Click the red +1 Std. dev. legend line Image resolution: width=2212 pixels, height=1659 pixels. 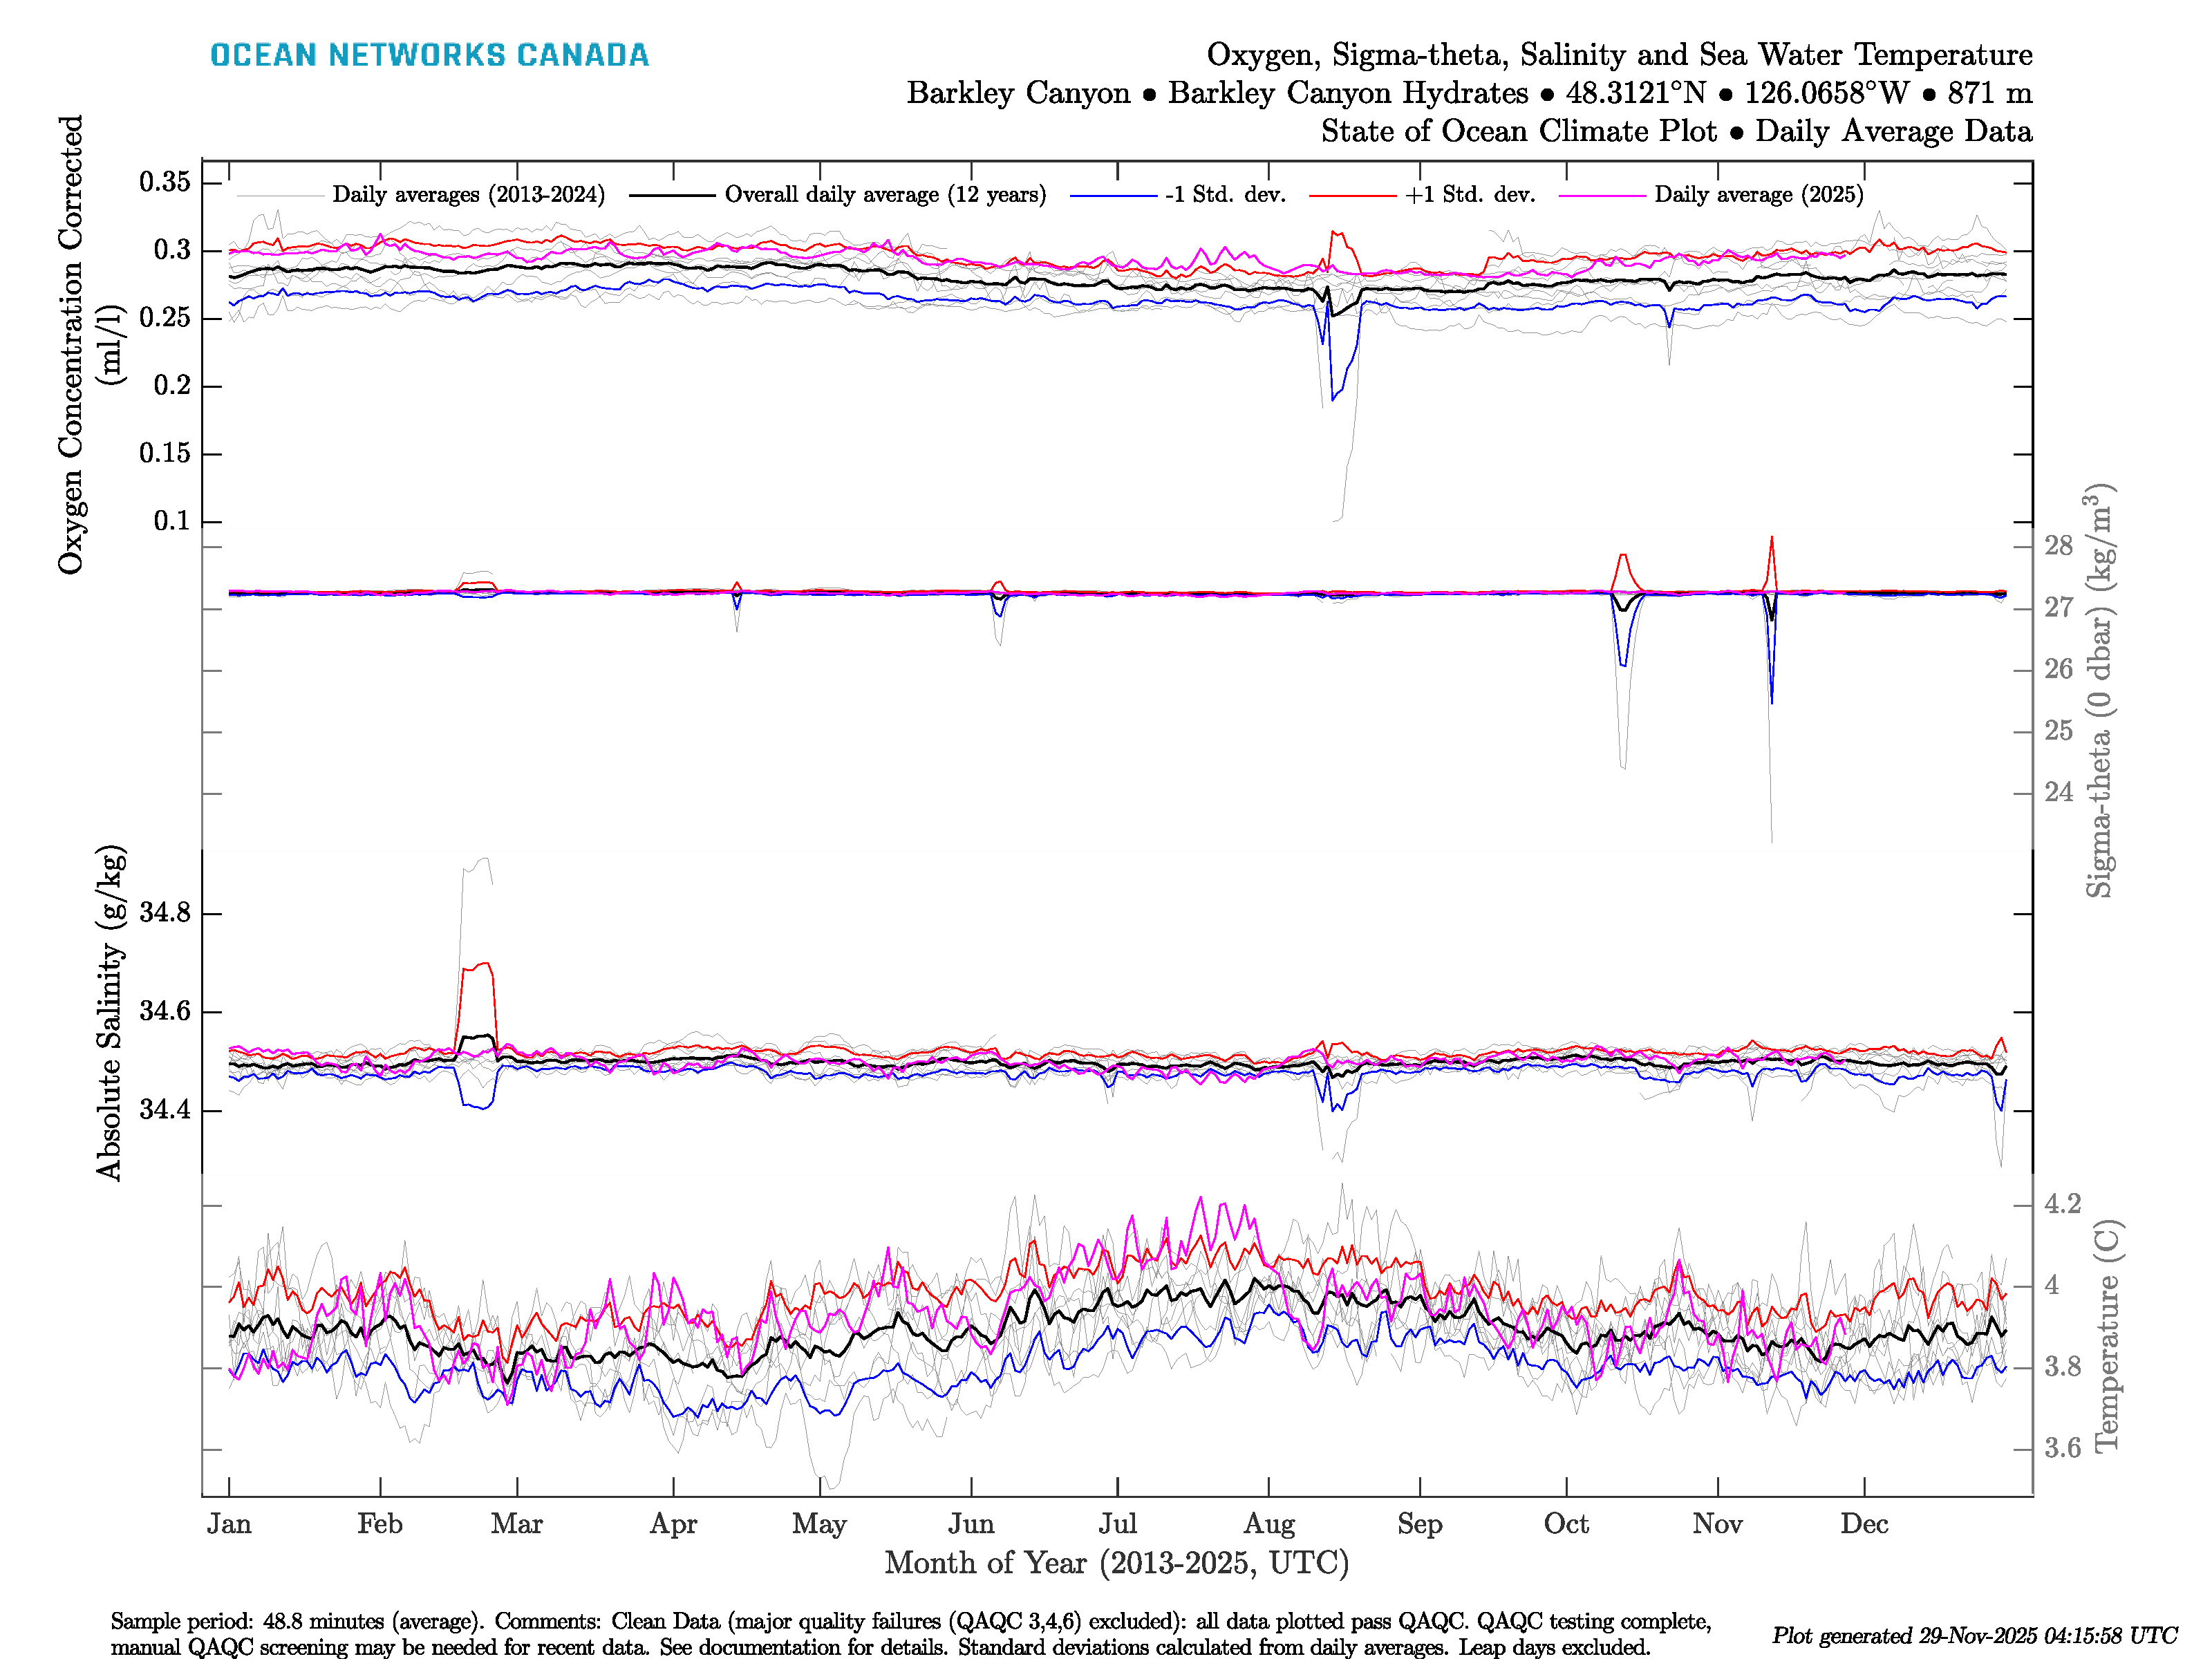1352,195
